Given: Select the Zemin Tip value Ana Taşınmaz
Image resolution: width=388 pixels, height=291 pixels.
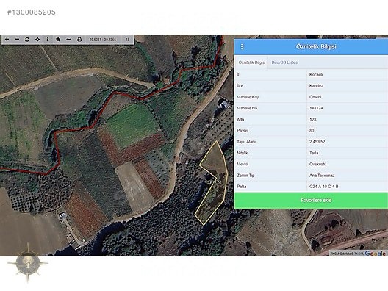Looking at the screenshot, I should pyautogui.click(x=322, y=175).
